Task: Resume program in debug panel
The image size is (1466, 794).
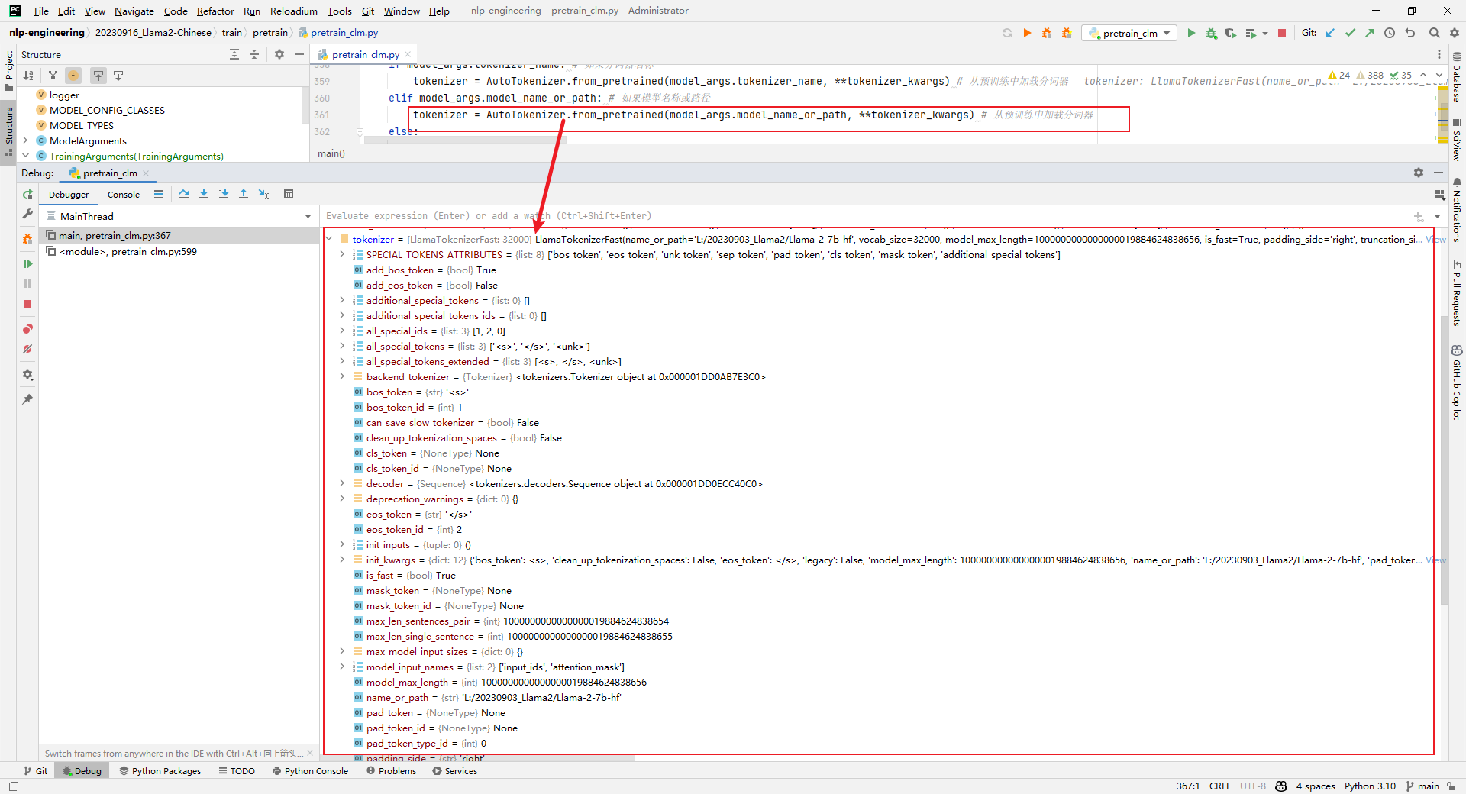Action: [x=27, y=263]
